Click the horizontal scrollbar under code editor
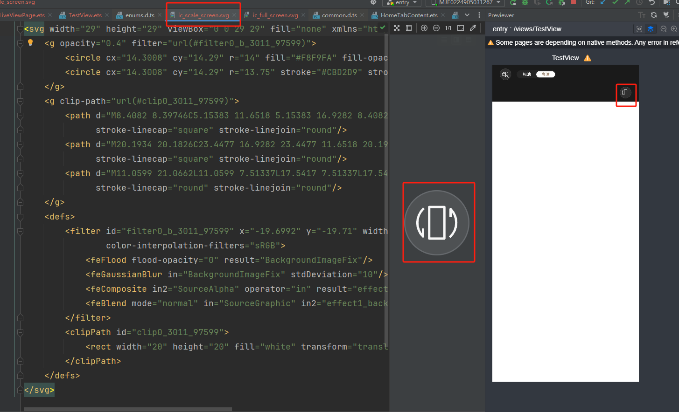679x412 pixels. point(128,409)
